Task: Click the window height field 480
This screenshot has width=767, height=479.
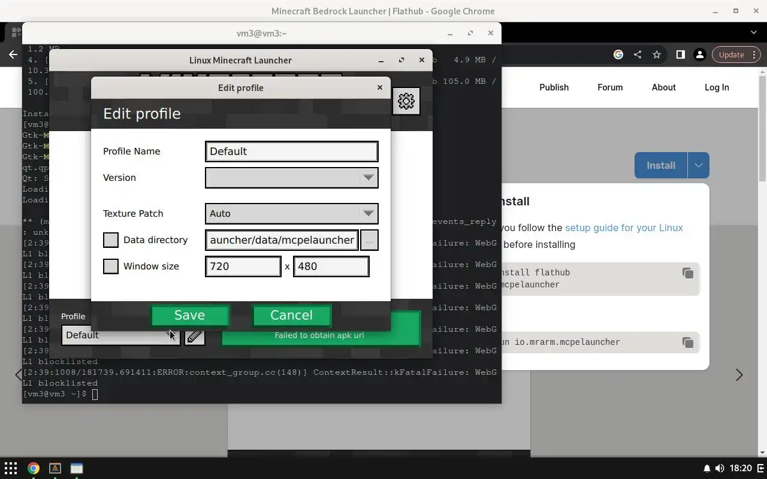Action: pyautogui.click(x=331, y=266)
